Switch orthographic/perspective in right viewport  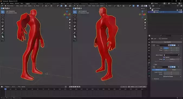click(145, 28)
